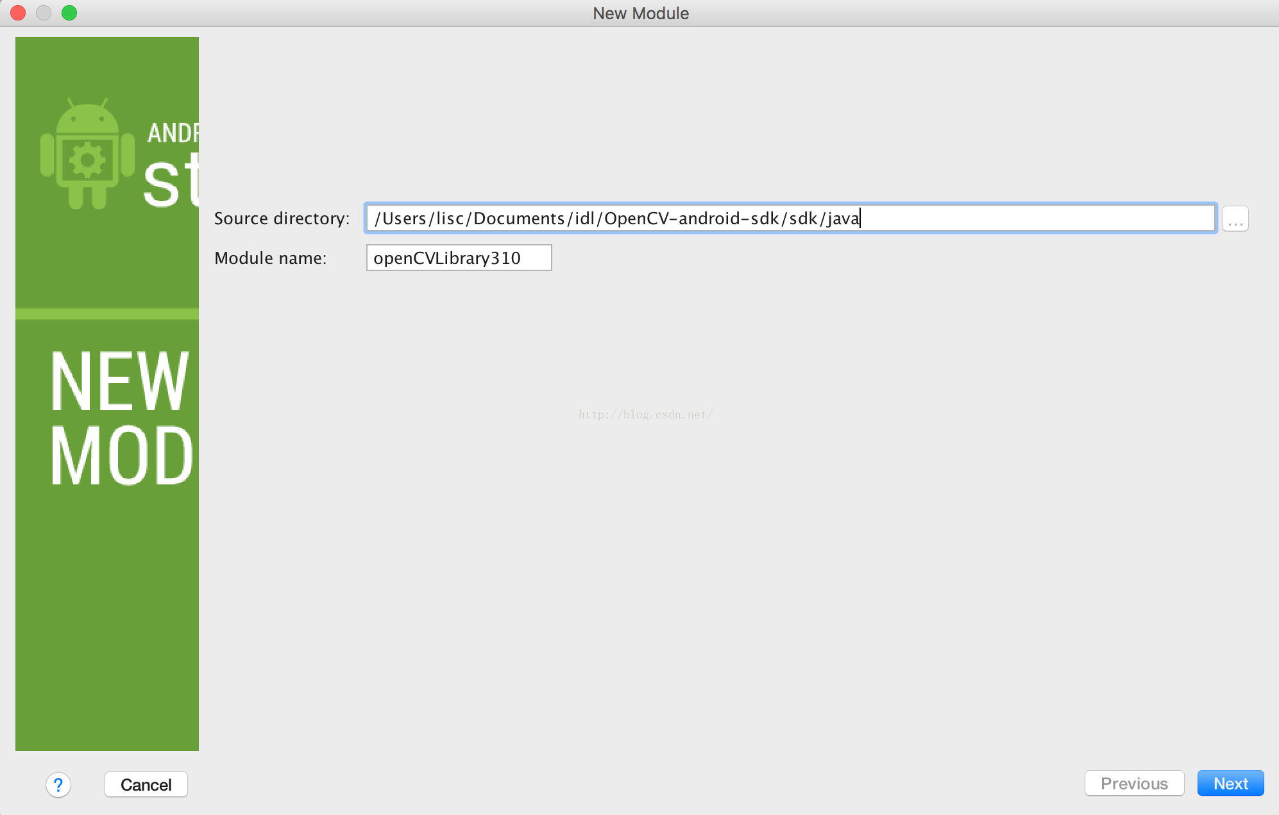Select the 'Module name:' label text

(x=271, y=258)
